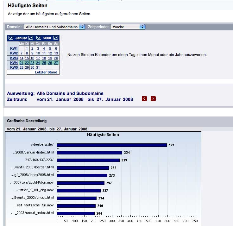Image resolution: width=233 pixels, height=226 pixels.
Task: Click the Januar month label
Action: click(21, 38)
